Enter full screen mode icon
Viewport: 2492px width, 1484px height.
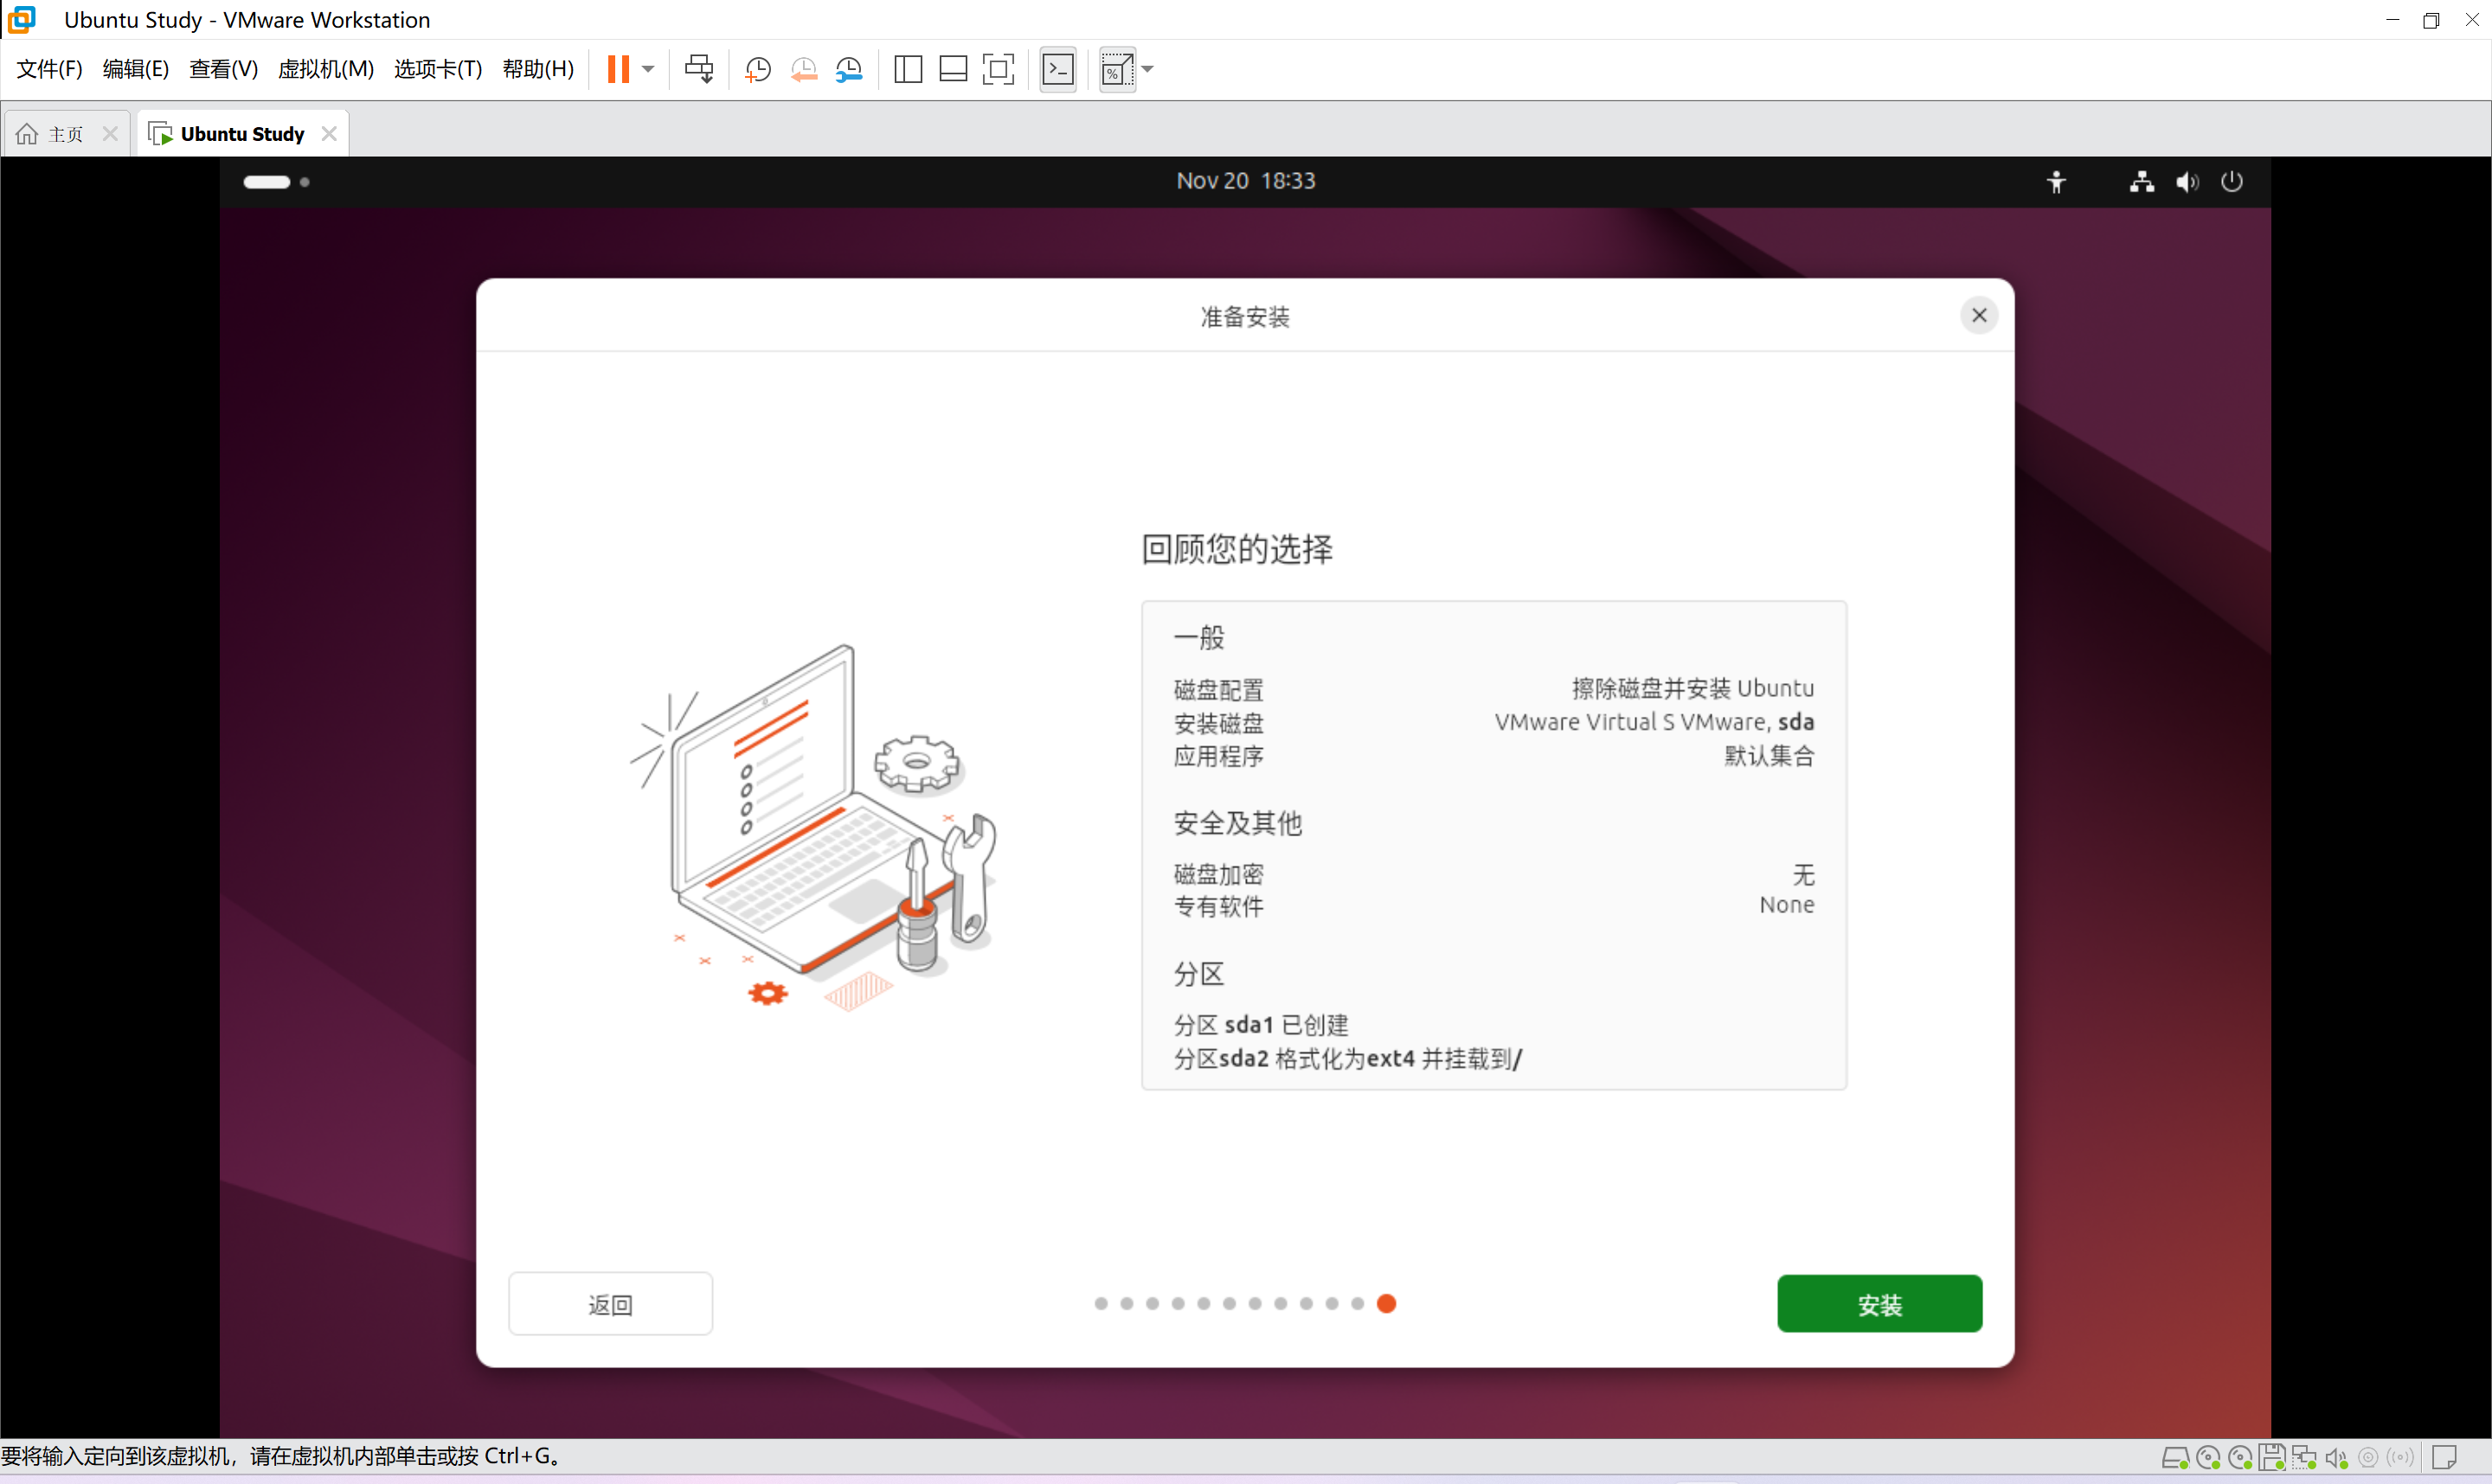click(x=999, y=69)
